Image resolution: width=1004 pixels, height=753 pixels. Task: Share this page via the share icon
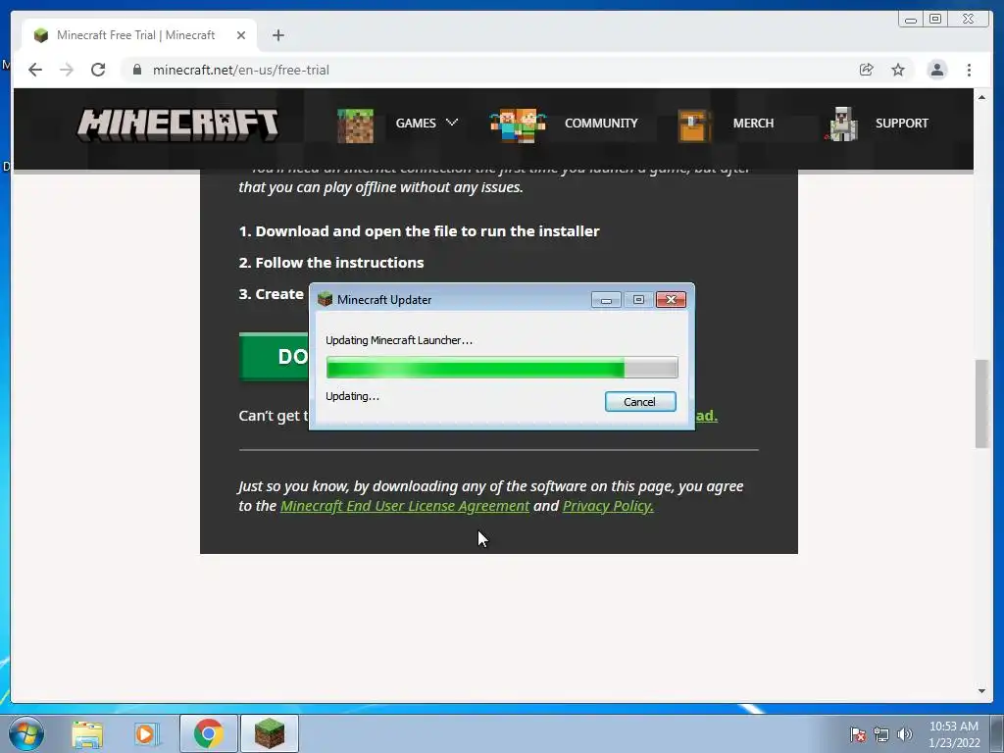[x=867, y=70]
